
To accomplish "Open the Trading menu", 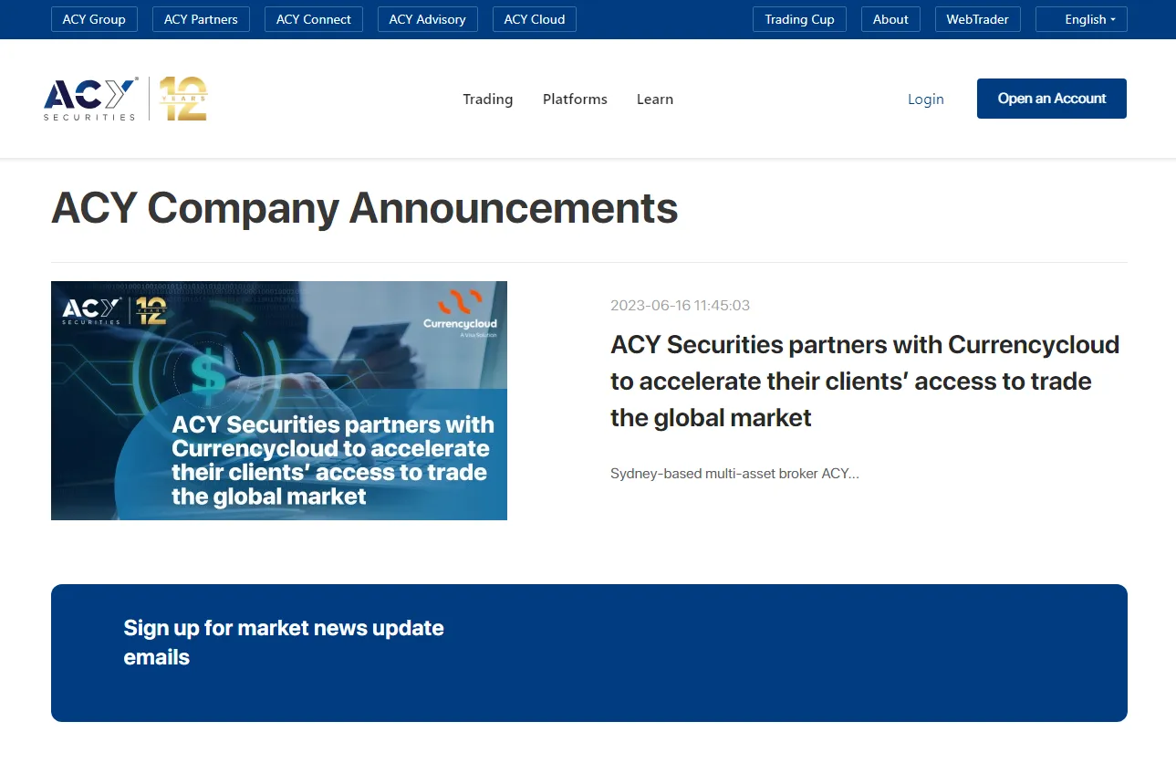I will (x=488, y=99).
